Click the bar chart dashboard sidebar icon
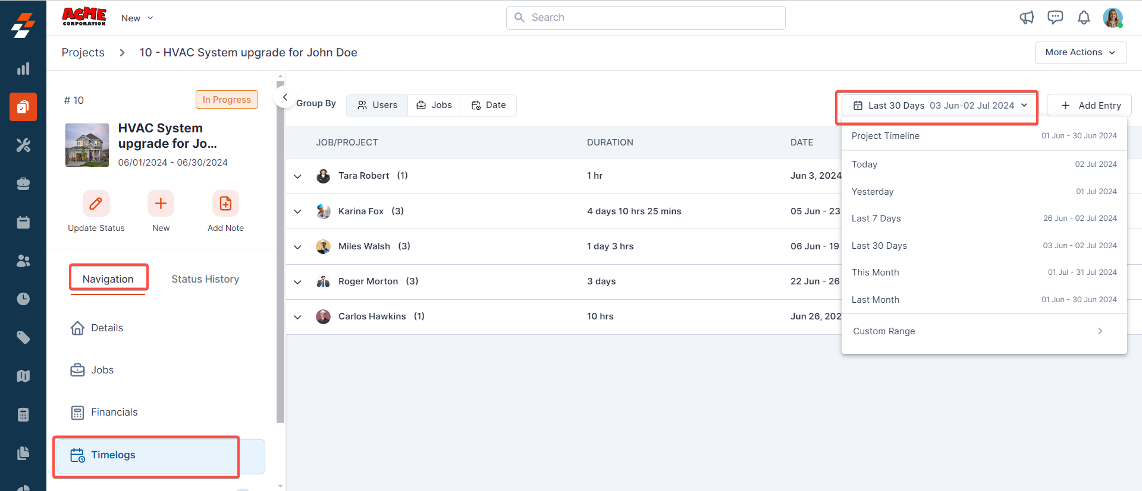This screenshot has height=491, width=1142. (23, 69)
